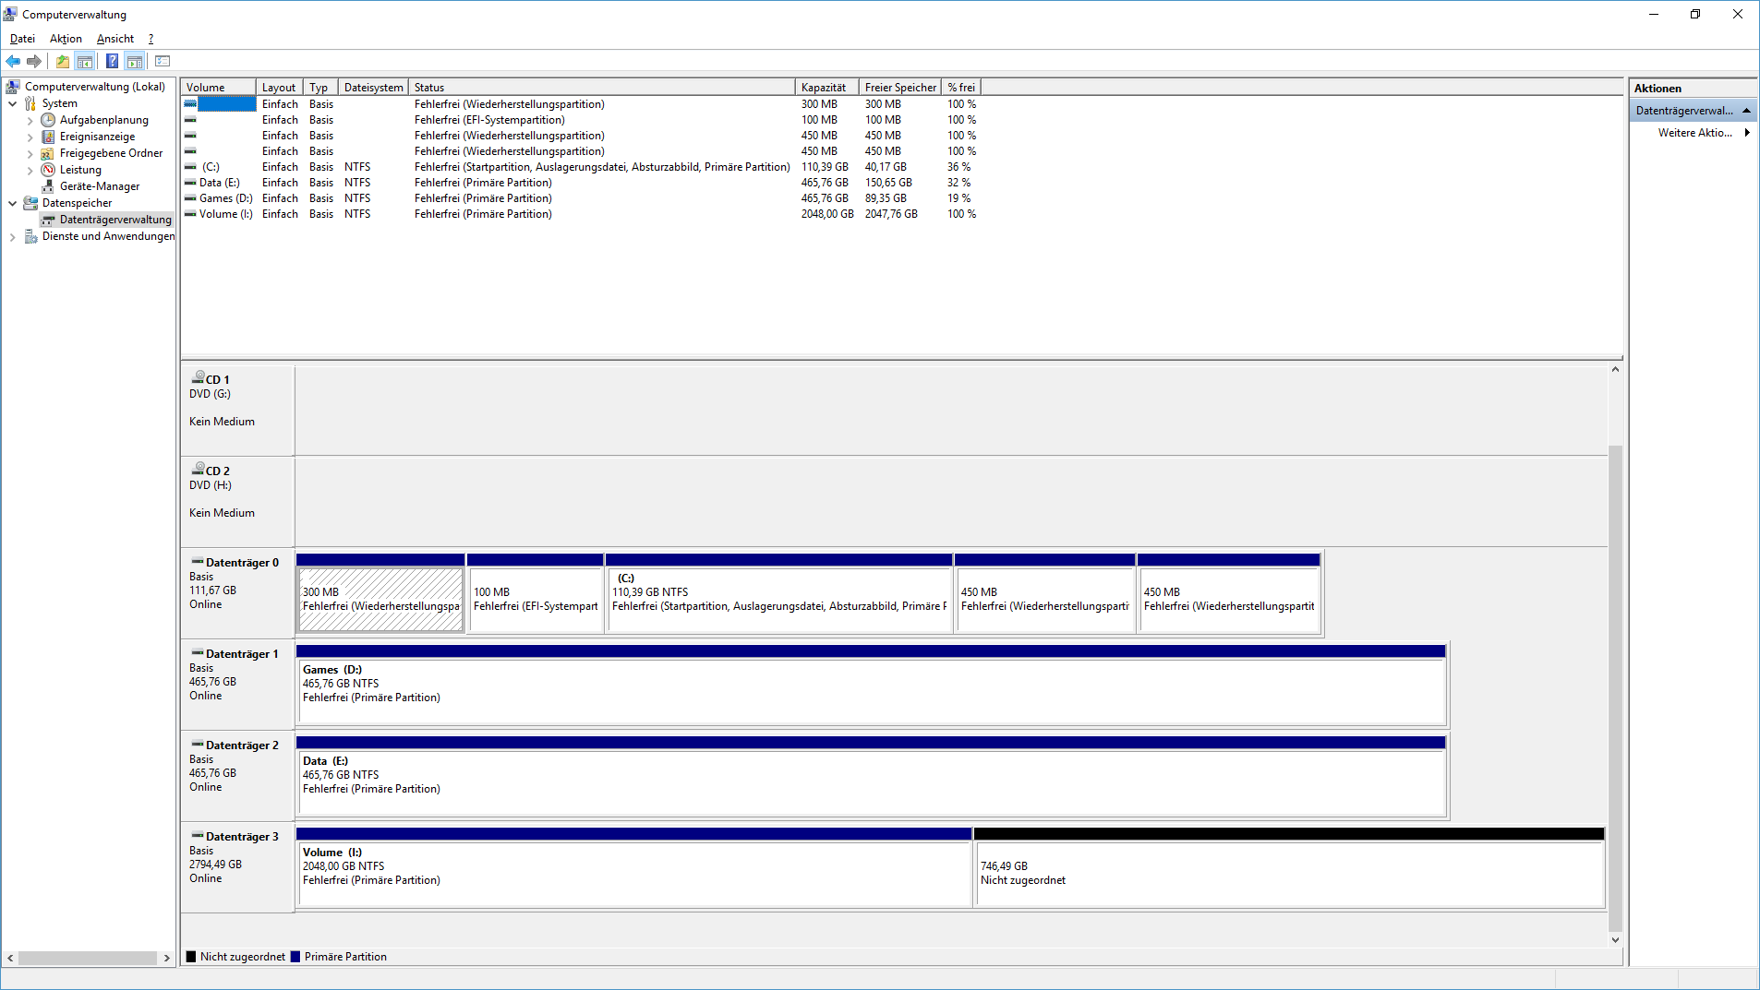Viewport: 1760px width, 990px height.
Task: Click the Datenträger 3 disk label
Action: (x=237, y=867)
